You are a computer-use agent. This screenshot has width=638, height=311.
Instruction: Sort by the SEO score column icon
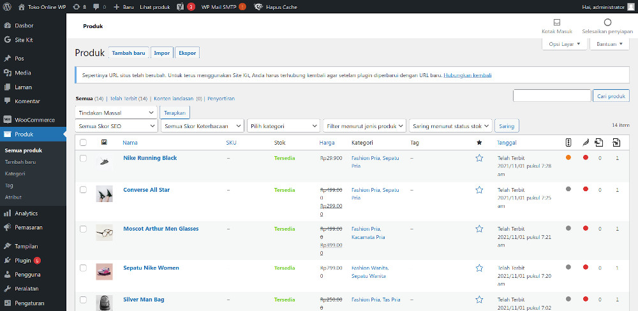[x=568, y=143]
